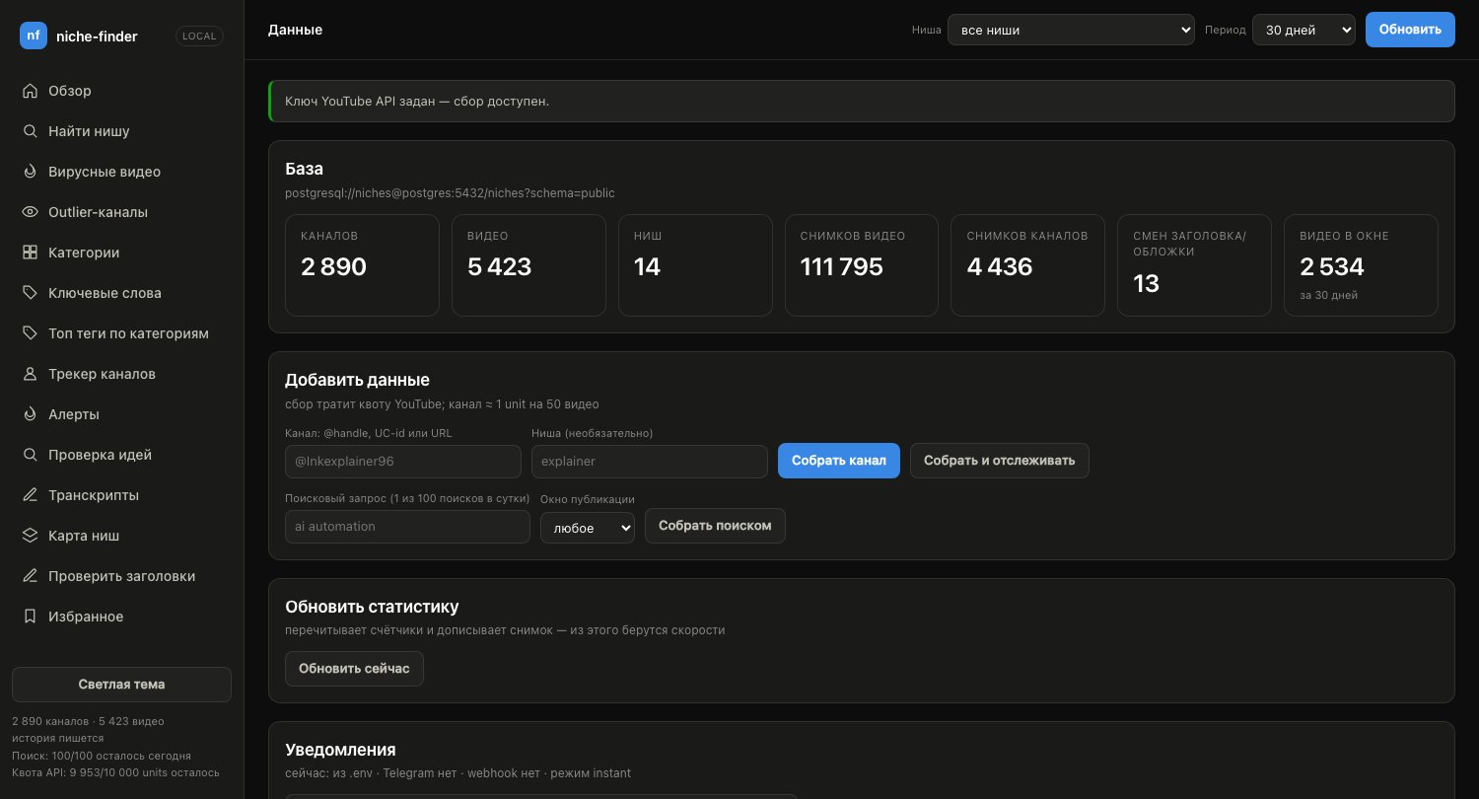Click Собрать и отслеживать button
This screenshot has width=1479, height=799.
click(x=1000, y=461)
